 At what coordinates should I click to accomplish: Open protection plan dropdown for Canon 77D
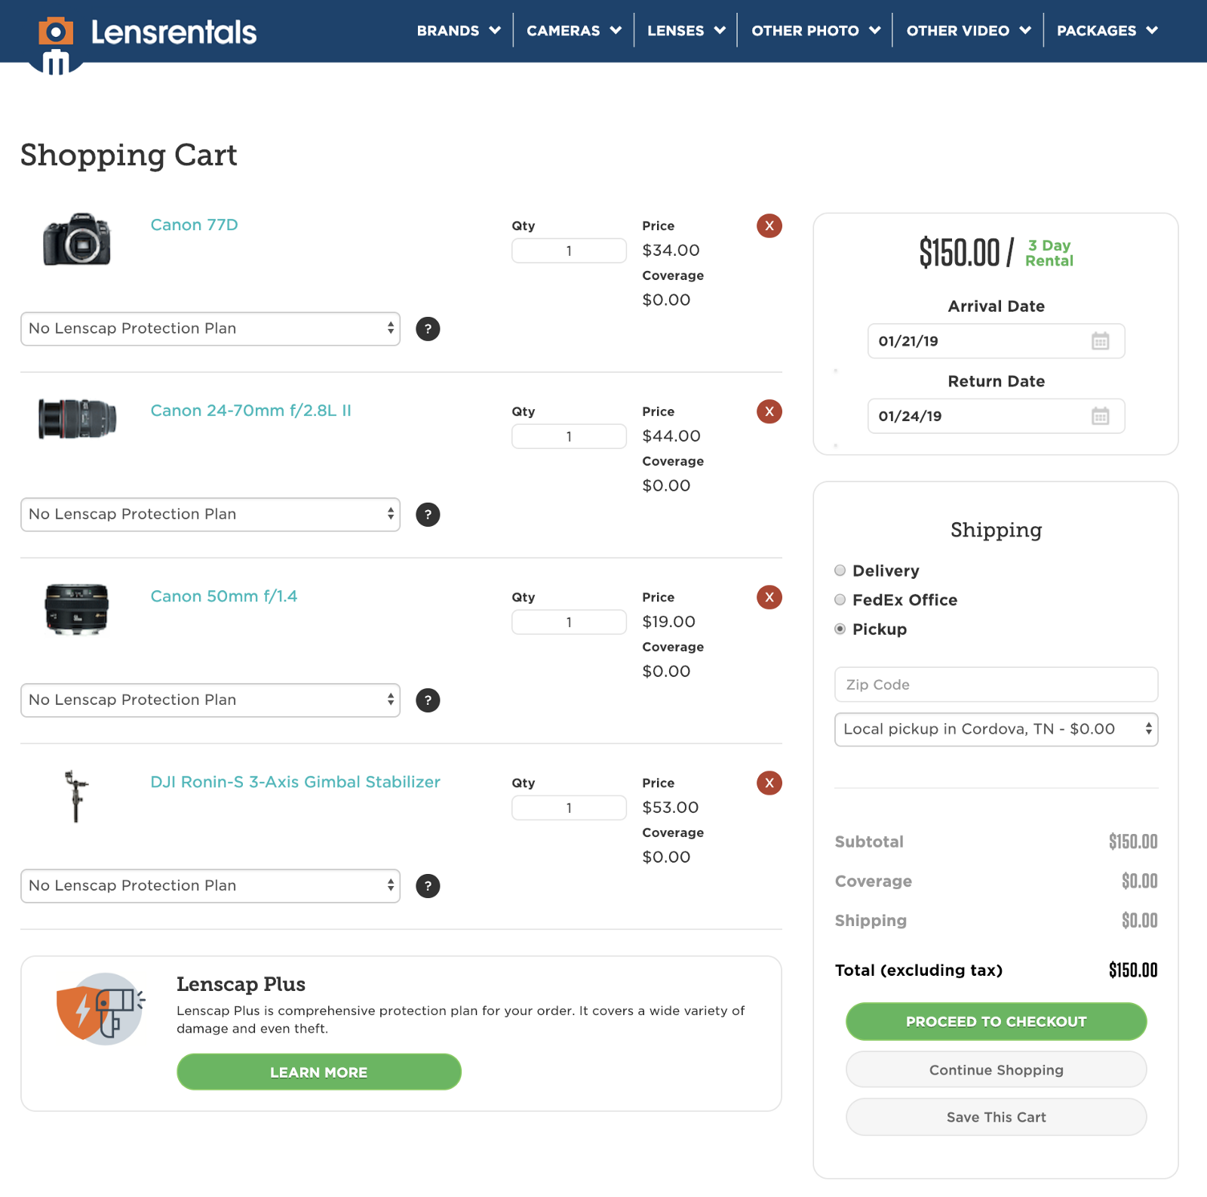coord(210,329)
